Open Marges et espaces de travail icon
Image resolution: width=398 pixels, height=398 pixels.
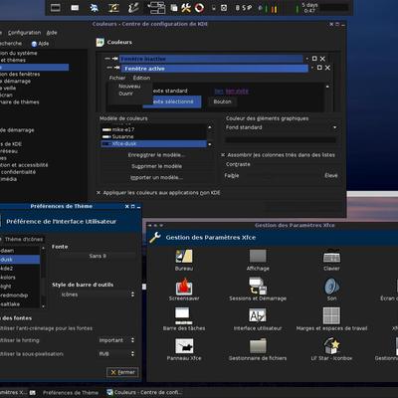click(331, 315)
